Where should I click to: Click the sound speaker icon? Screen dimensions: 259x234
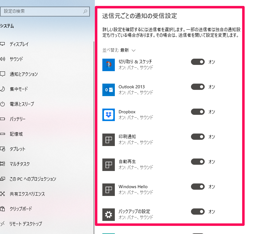pyautogui.click(x=2, y=59)
